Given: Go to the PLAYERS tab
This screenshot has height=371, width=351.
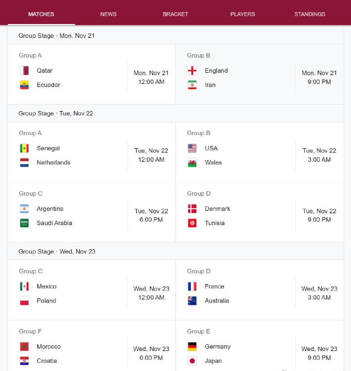Looking at the screenshot, I should click(243, 14).
